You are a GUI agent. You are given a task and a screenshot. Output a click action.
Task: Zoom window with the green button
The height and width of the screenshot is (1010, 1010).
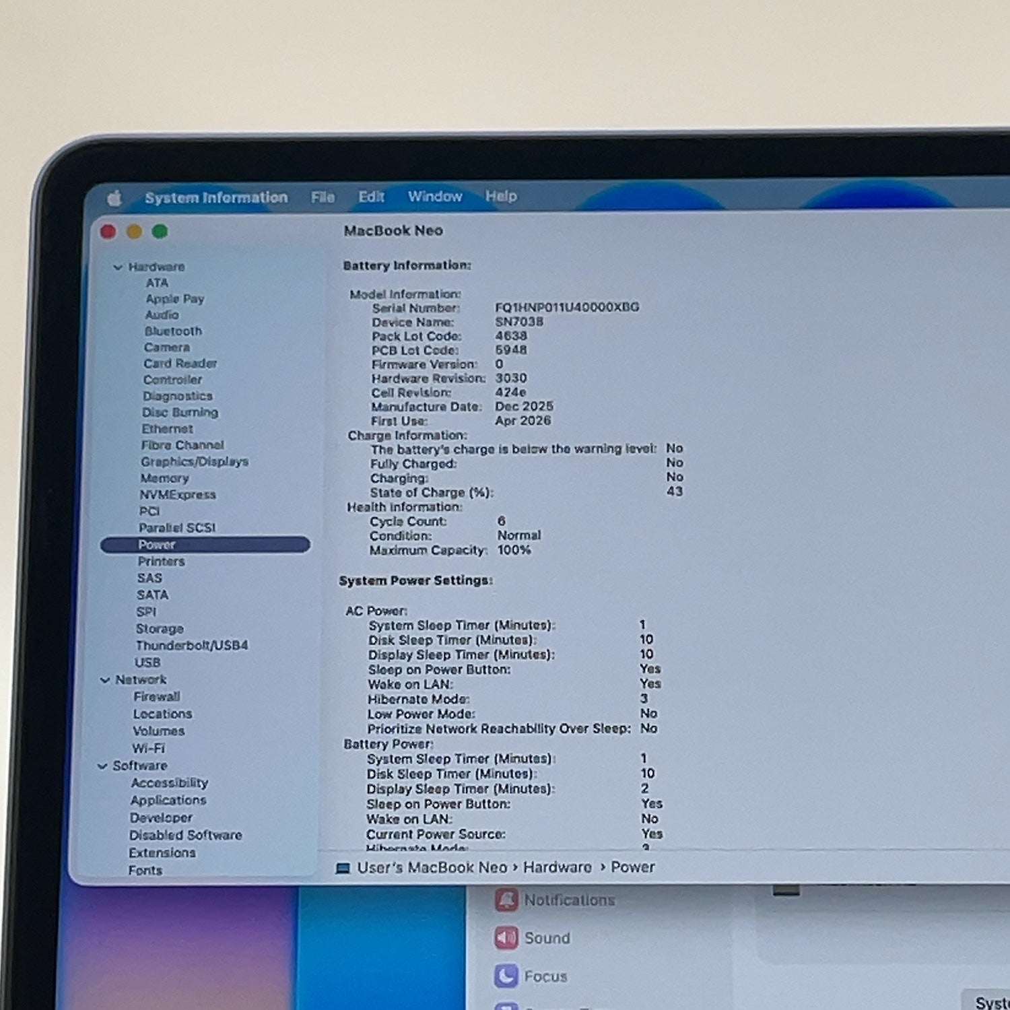point(160,232)
